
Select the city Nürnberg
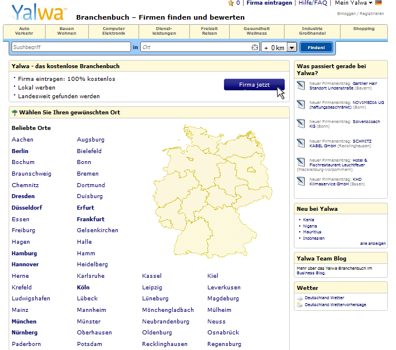click(24, 333)
